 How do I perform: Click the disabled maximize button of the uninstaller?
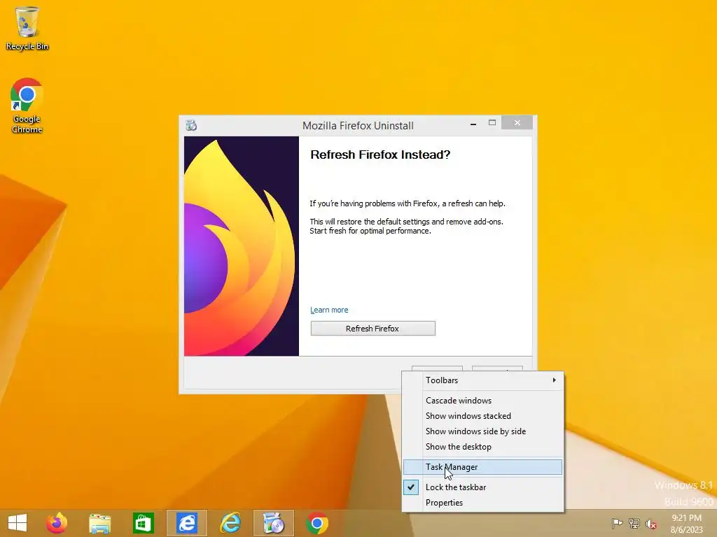point(492,123)
